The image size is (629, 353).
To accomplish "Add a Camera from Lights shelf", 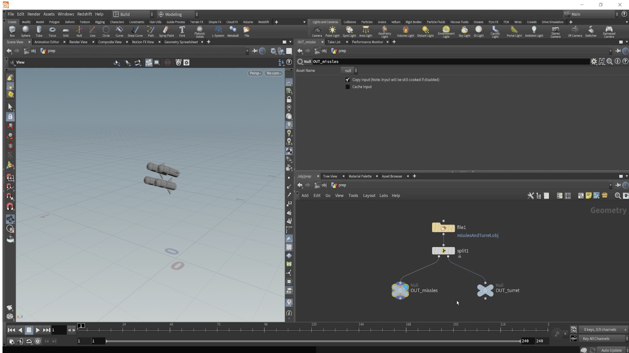I will [x=317, y=32].
